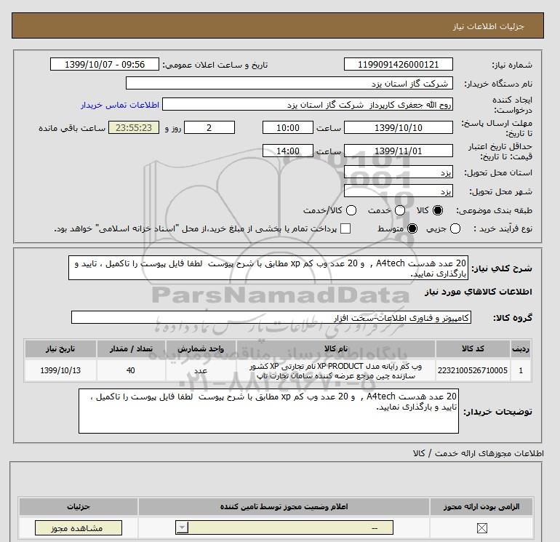Click the unit cell عدد

click(x=201, y=370)
